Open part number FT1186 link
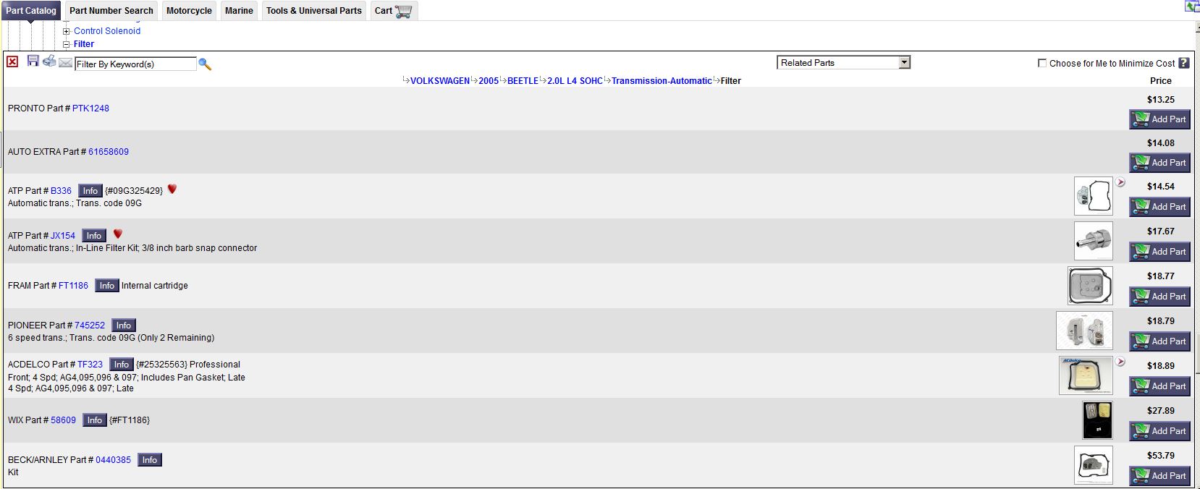This screenshot has width=1200, height=489. tap(73, 286)
